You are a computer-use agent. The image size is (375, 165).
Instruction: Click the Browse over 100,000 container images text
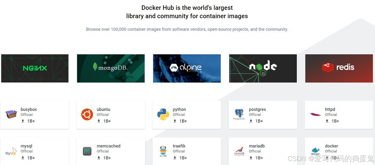click(187, 29)
